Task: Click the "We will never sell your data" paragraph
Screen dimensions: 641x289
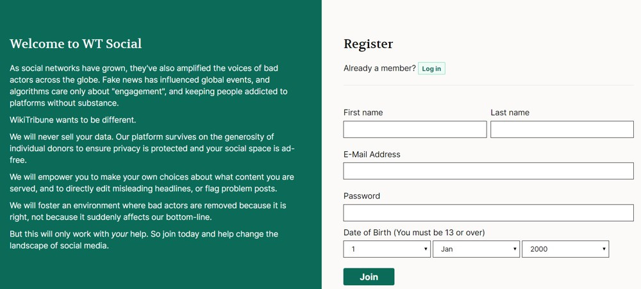Action: coord(151,149)
